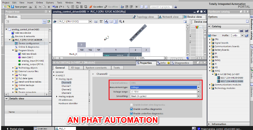This screenshot has width=253, height=130.
Task: Click the Print icon in toolbar
Action: (31, 7)
